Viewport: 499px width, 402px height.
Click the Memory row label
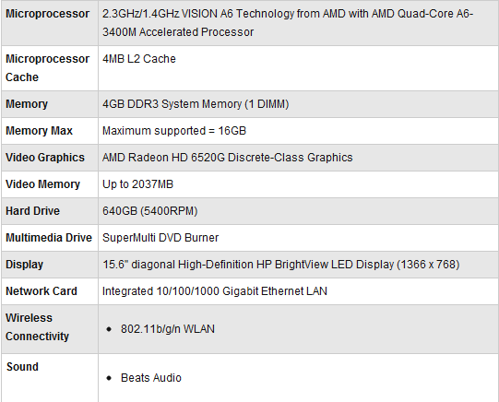[x=27, y=104]
